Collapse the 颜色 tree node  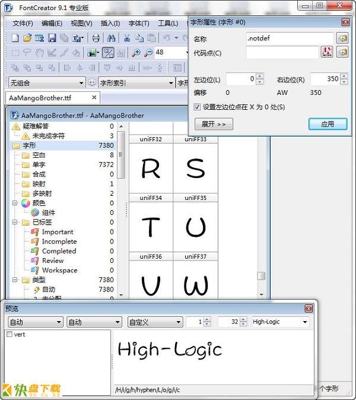point(15,203)
